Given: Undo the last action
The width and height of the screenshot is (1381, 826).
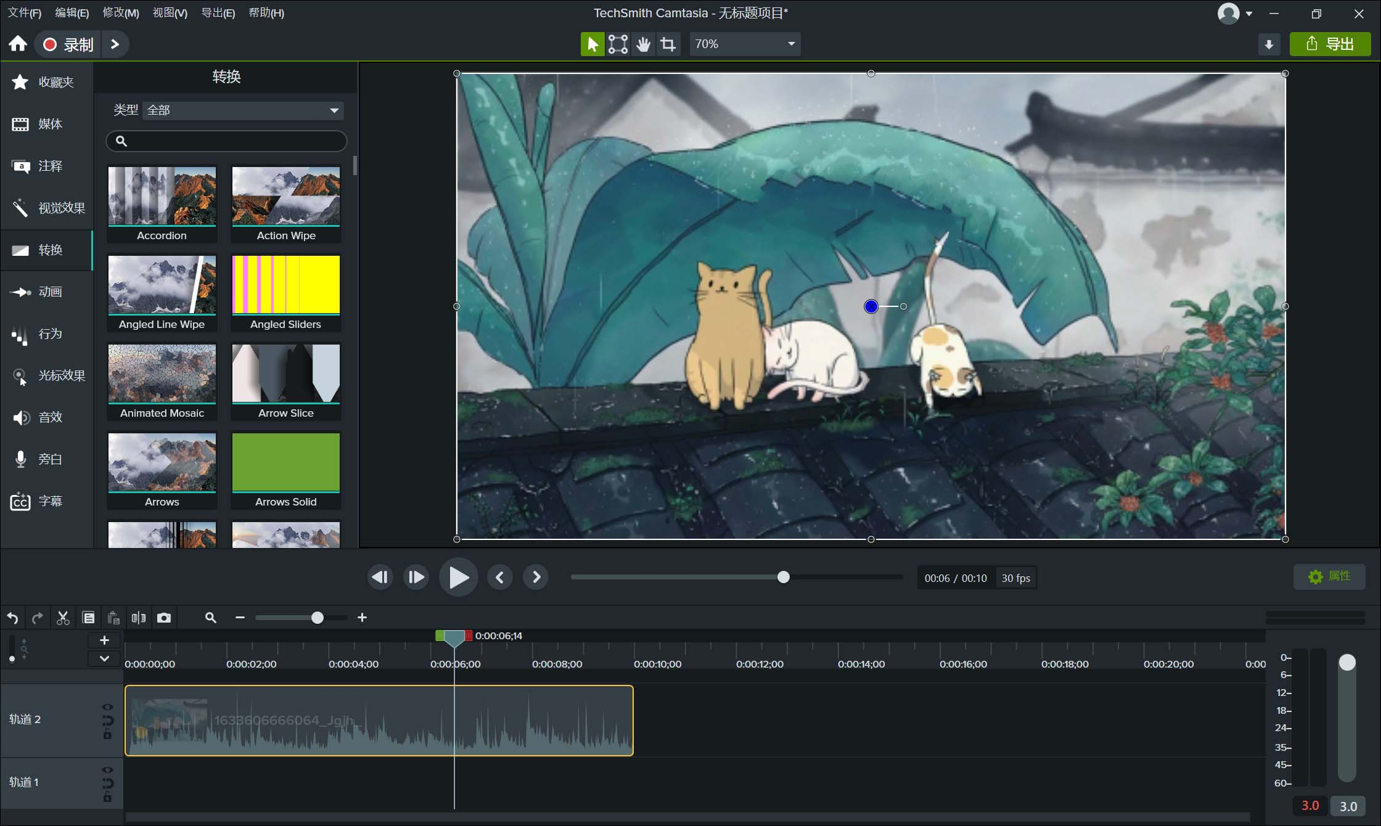Looking at the screenshot, I should click(13, 618).
